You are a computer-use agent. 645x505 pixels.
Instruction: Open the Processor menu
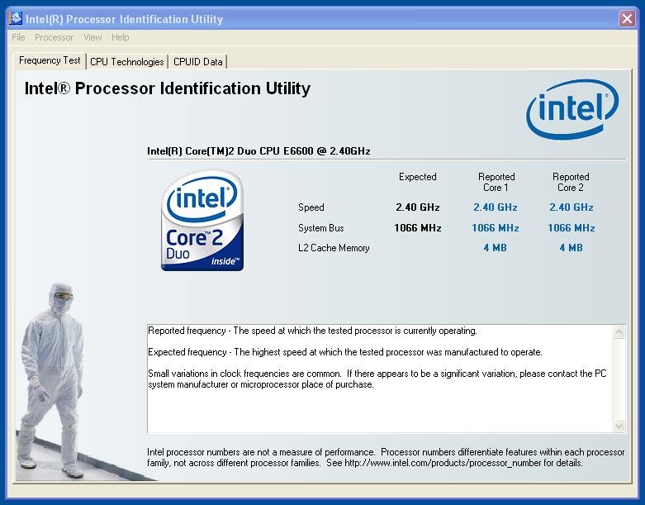tap(54, 37)
